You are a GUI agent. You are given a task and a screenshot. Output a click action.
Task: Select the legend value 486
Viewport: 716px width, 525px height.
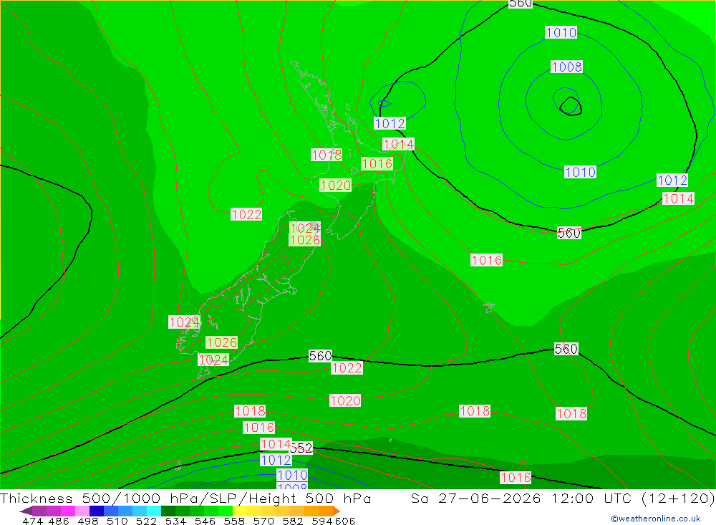(x=59, y=521)
